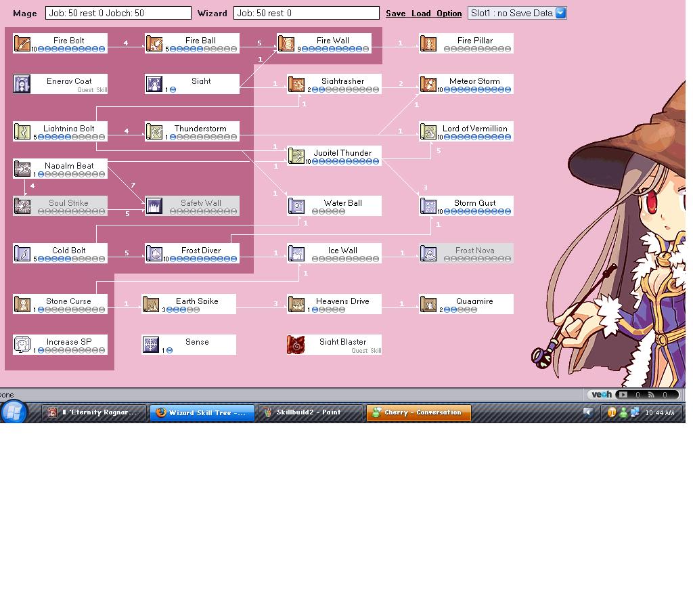Click the Ice Wall skill icon

pos(296,253)
